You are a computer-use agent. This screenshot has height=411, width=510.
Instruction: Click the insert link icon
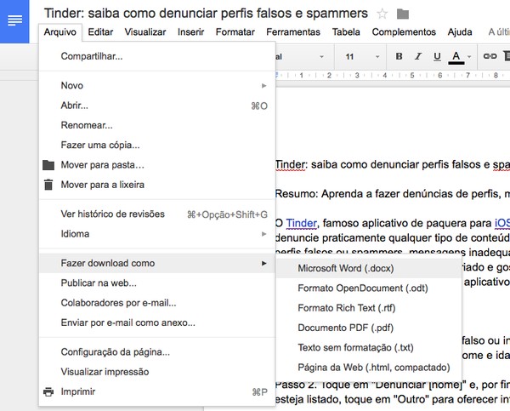click(490, 56)
